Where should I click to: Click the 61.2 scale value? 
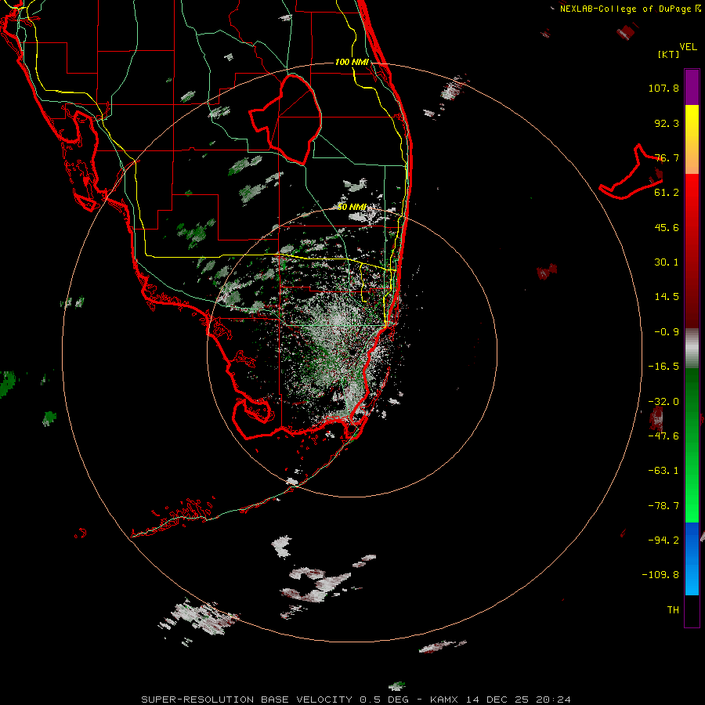[x=667, y=193]
